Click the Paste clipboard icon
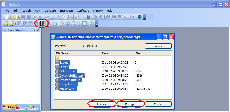230x112 pixels. pos(70,17)
